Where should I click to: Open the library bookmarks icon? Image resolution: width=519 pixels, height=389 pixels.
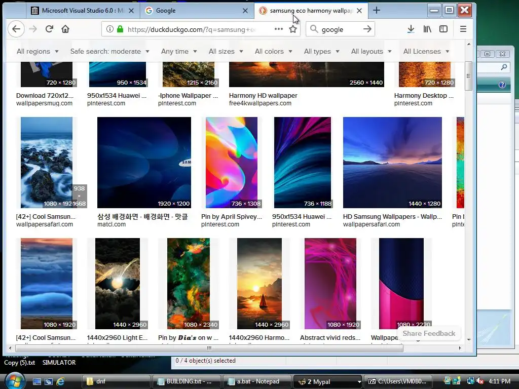427,29
